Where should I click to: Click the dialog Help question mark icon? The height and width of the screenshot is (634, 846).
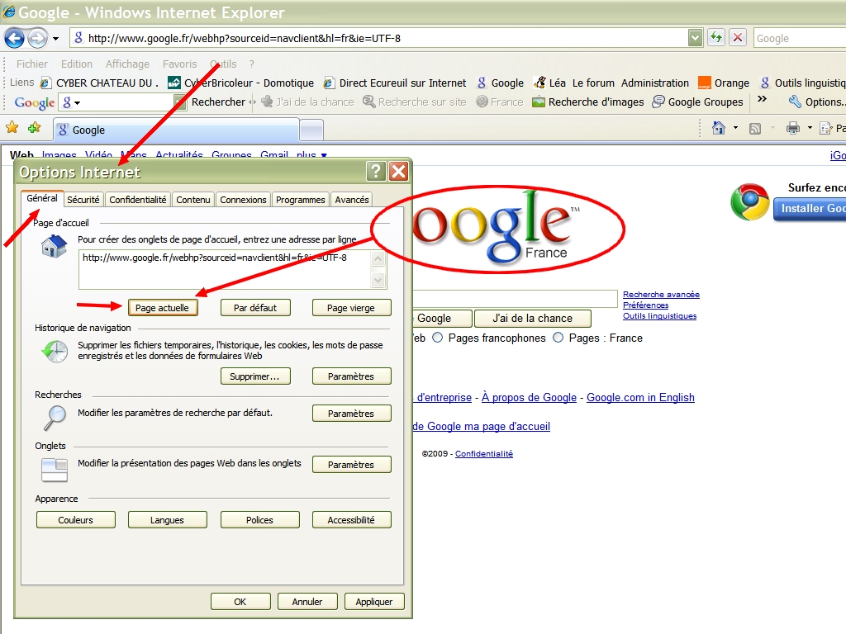(376, 172)
